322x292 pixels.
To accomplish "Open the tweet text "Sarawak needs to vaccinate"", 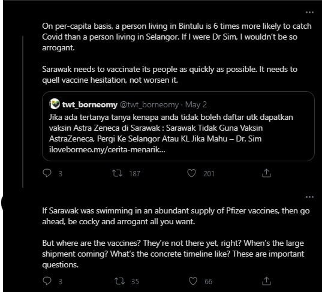I will tap(170, 74).
